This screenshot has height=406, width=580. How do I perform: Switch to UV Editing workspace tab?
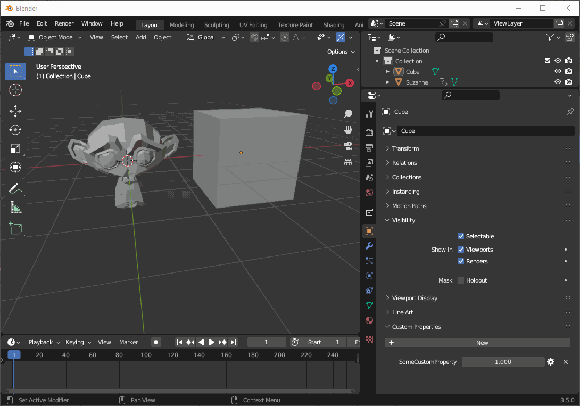pyautogui.click(x=253, y=25)
